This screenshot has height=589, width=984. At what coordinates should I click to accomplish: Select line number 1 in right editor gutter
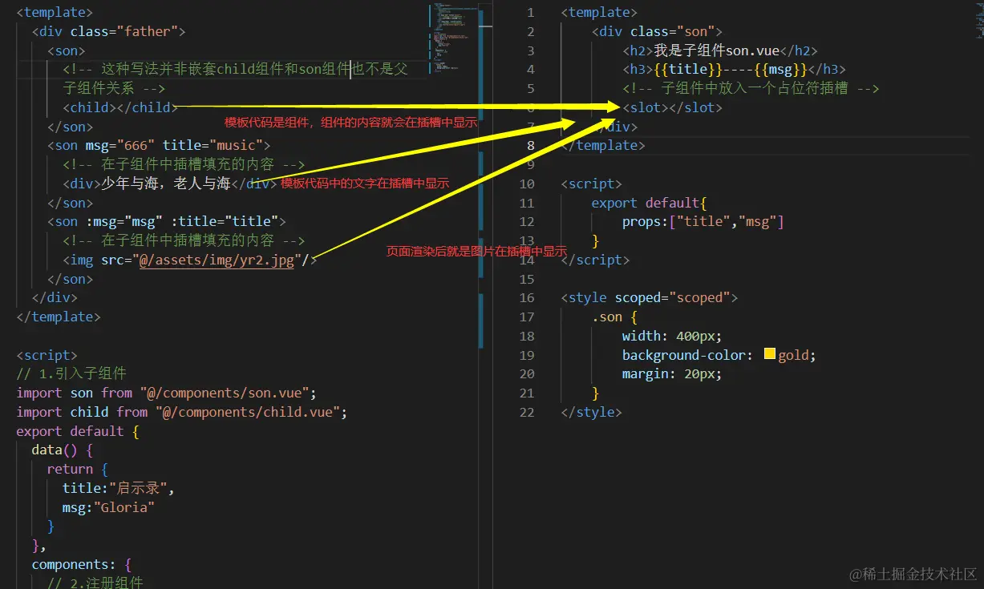click(x=530, y=13)
